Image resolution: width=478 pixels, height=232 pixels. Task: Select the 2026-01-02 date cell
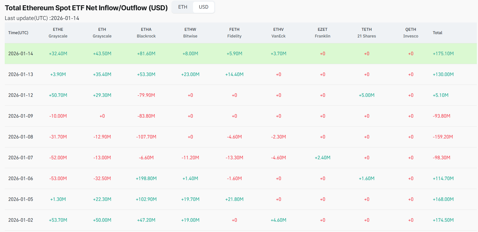coord(21,220)
